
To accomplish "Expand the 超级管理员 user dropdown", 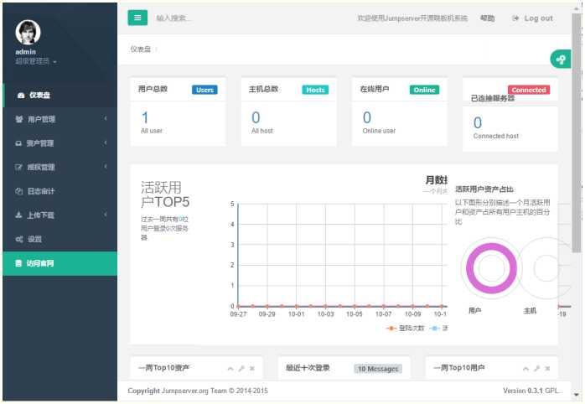I will click(36, 61).
